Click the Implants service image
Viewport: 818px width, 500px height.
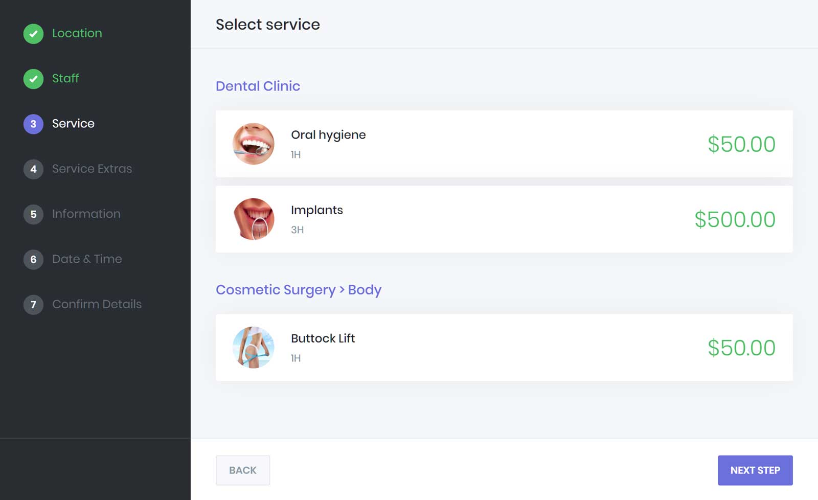[x=254, y=219]
